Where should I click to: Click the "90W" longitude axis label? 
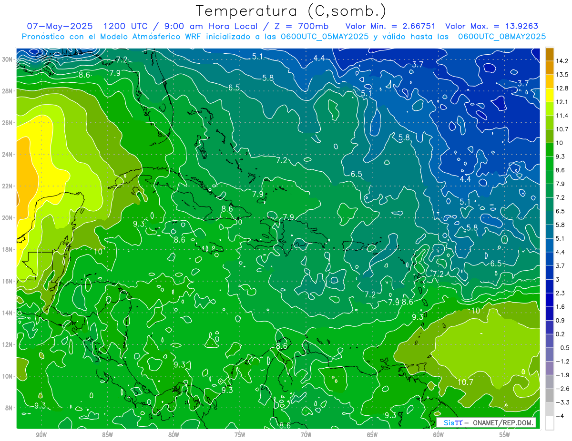coord(41,435)
